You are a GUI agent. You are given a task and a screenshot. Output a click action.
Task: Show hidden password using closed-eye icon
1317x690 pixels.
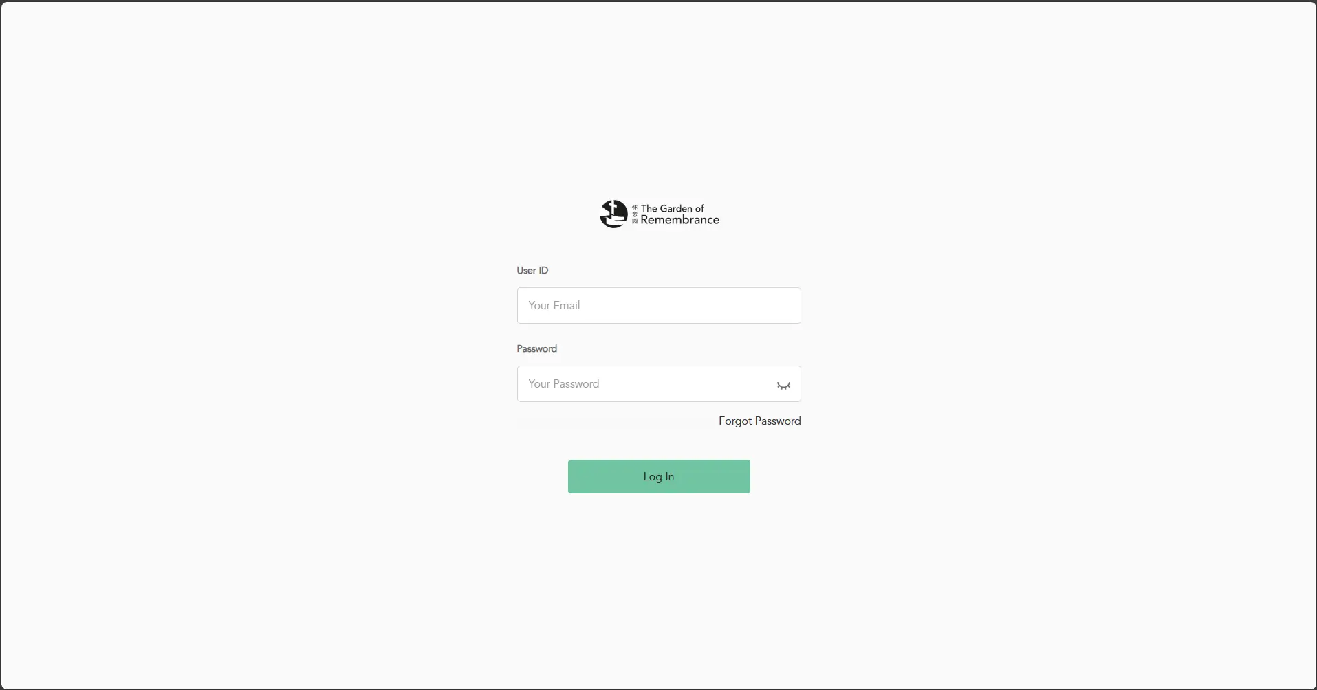pyautogui.click(x=783, y=385)
